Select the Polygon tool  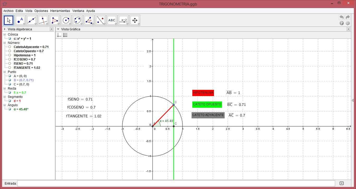tap(54, 20)
